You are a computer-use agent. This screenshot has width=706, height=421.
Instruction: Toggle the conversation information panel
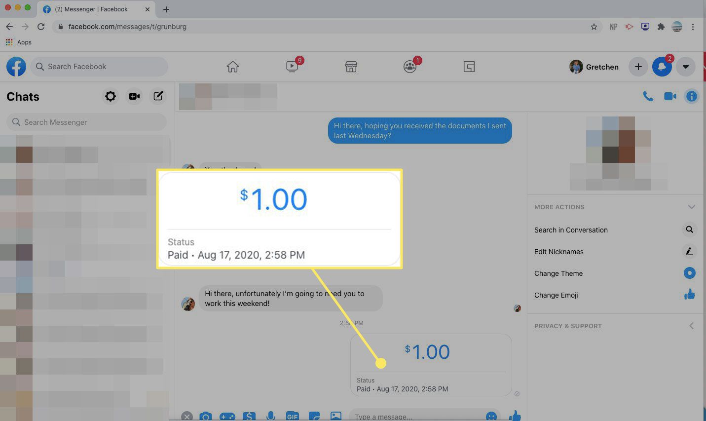(x=692, y=96)
